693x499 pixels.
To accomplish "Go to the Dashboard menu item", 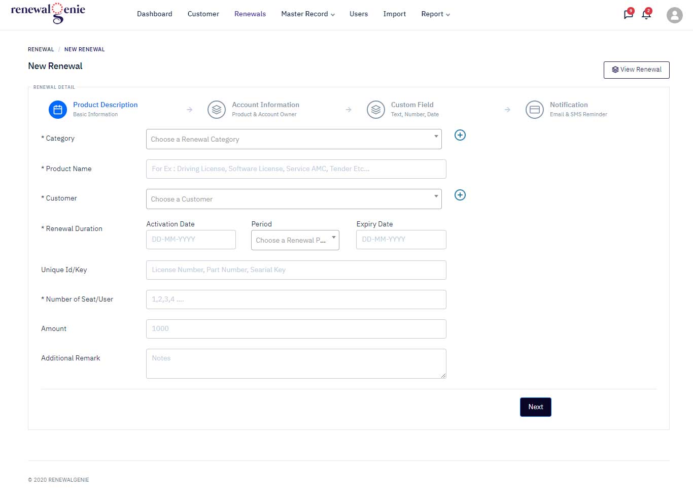I will coord(155,14).
